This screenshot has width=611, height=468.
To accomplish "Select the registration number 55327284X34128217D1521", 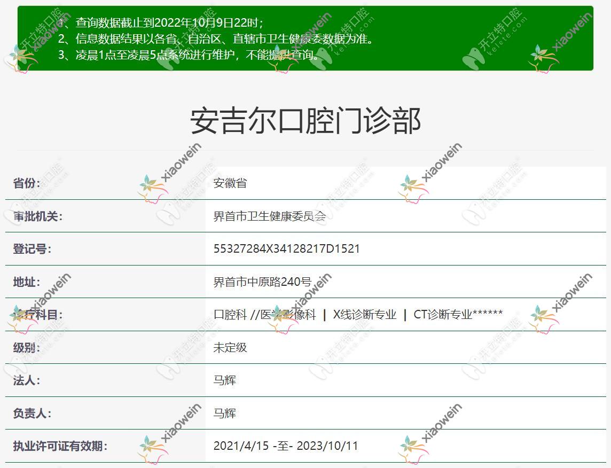I will point(286,248).
